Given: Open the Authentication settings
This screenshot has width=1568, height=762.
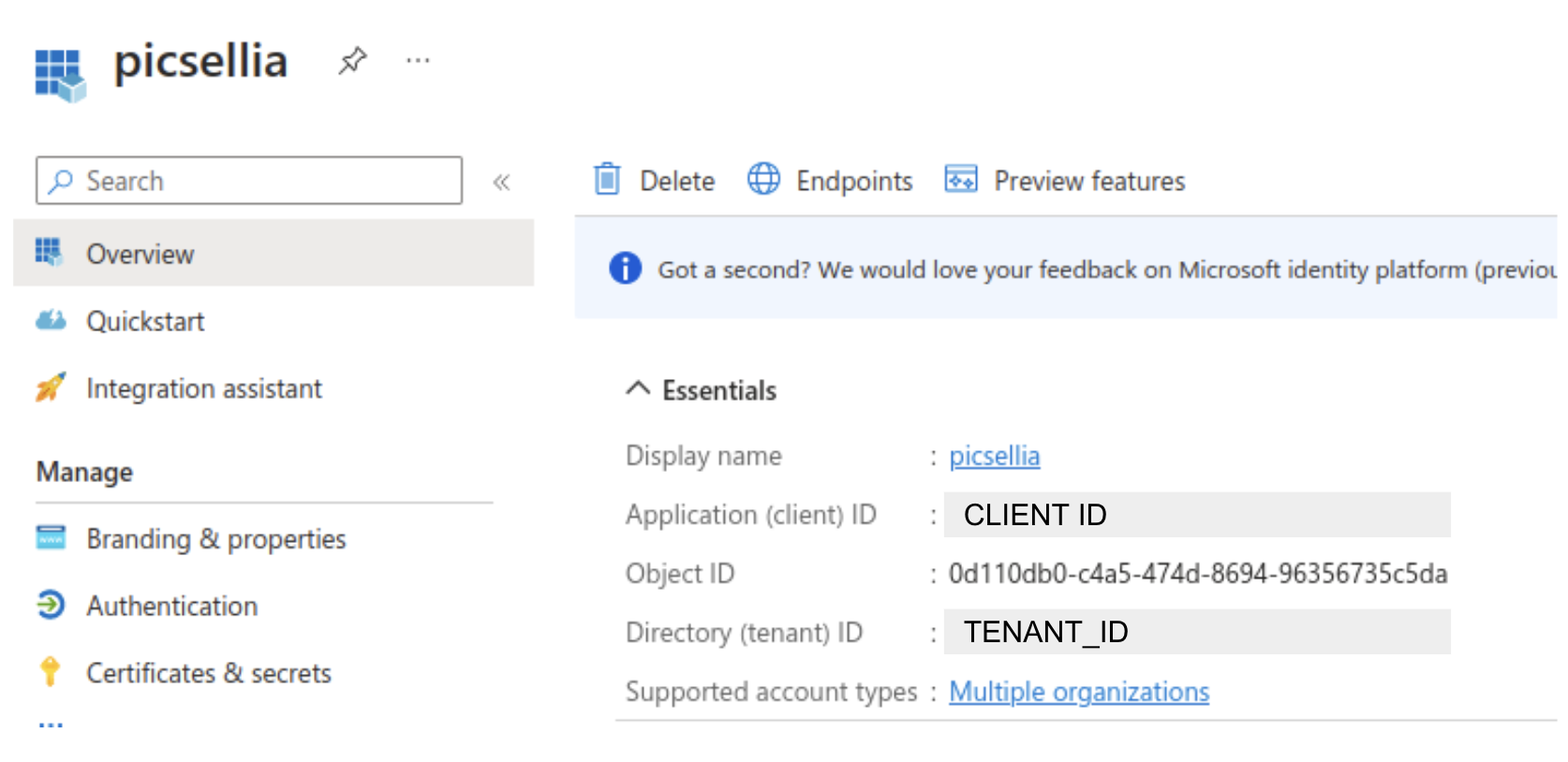Looking at the screenshot, I should point(172,606).
